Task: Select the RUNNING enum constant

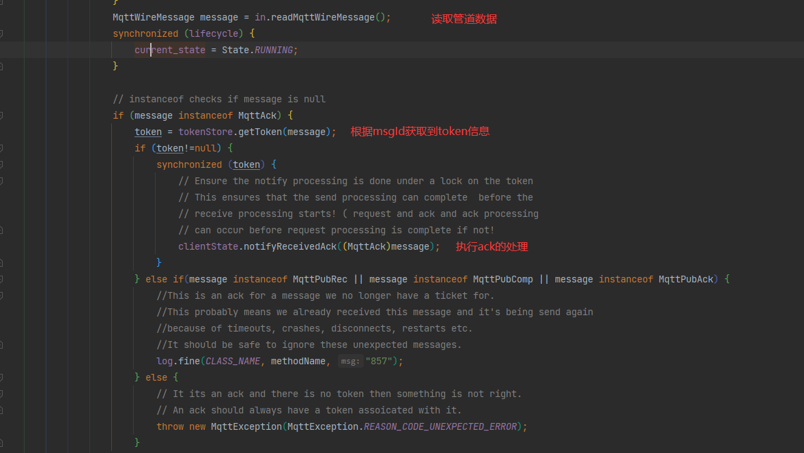Action: (x=274, y=50)
